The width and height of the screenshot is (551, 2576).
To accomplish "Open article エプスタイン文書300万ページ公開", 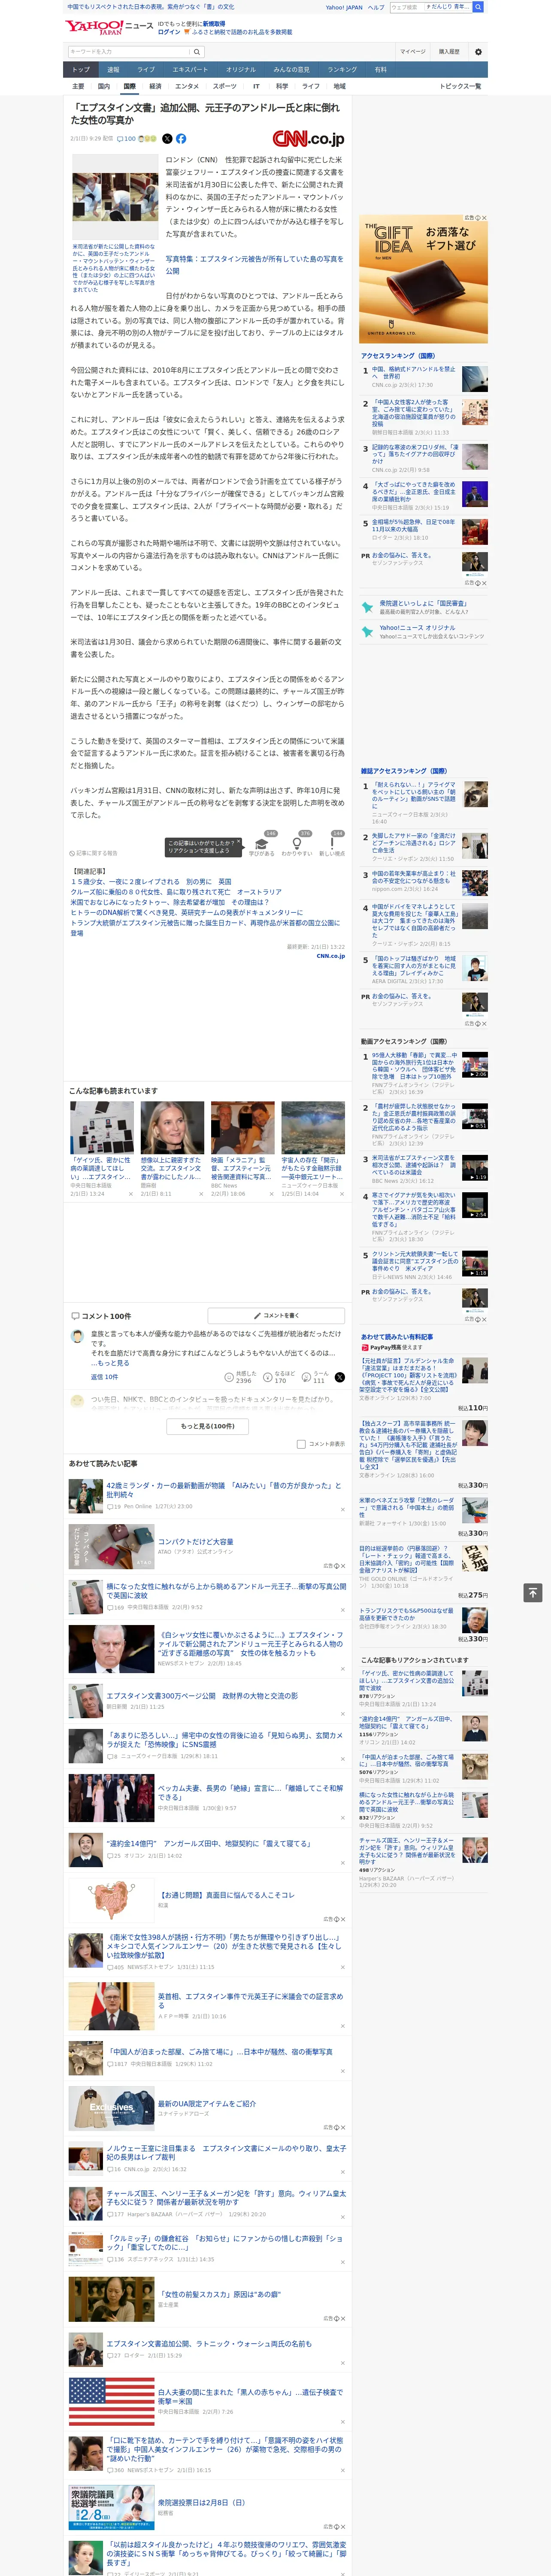I will tap(202, 1696).
